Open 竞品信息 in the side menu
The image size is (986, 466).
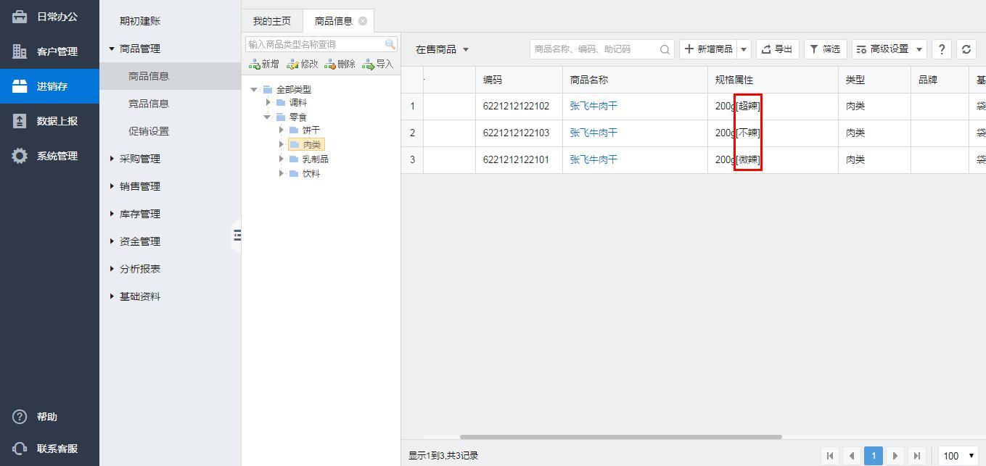[x=149, y=104]
